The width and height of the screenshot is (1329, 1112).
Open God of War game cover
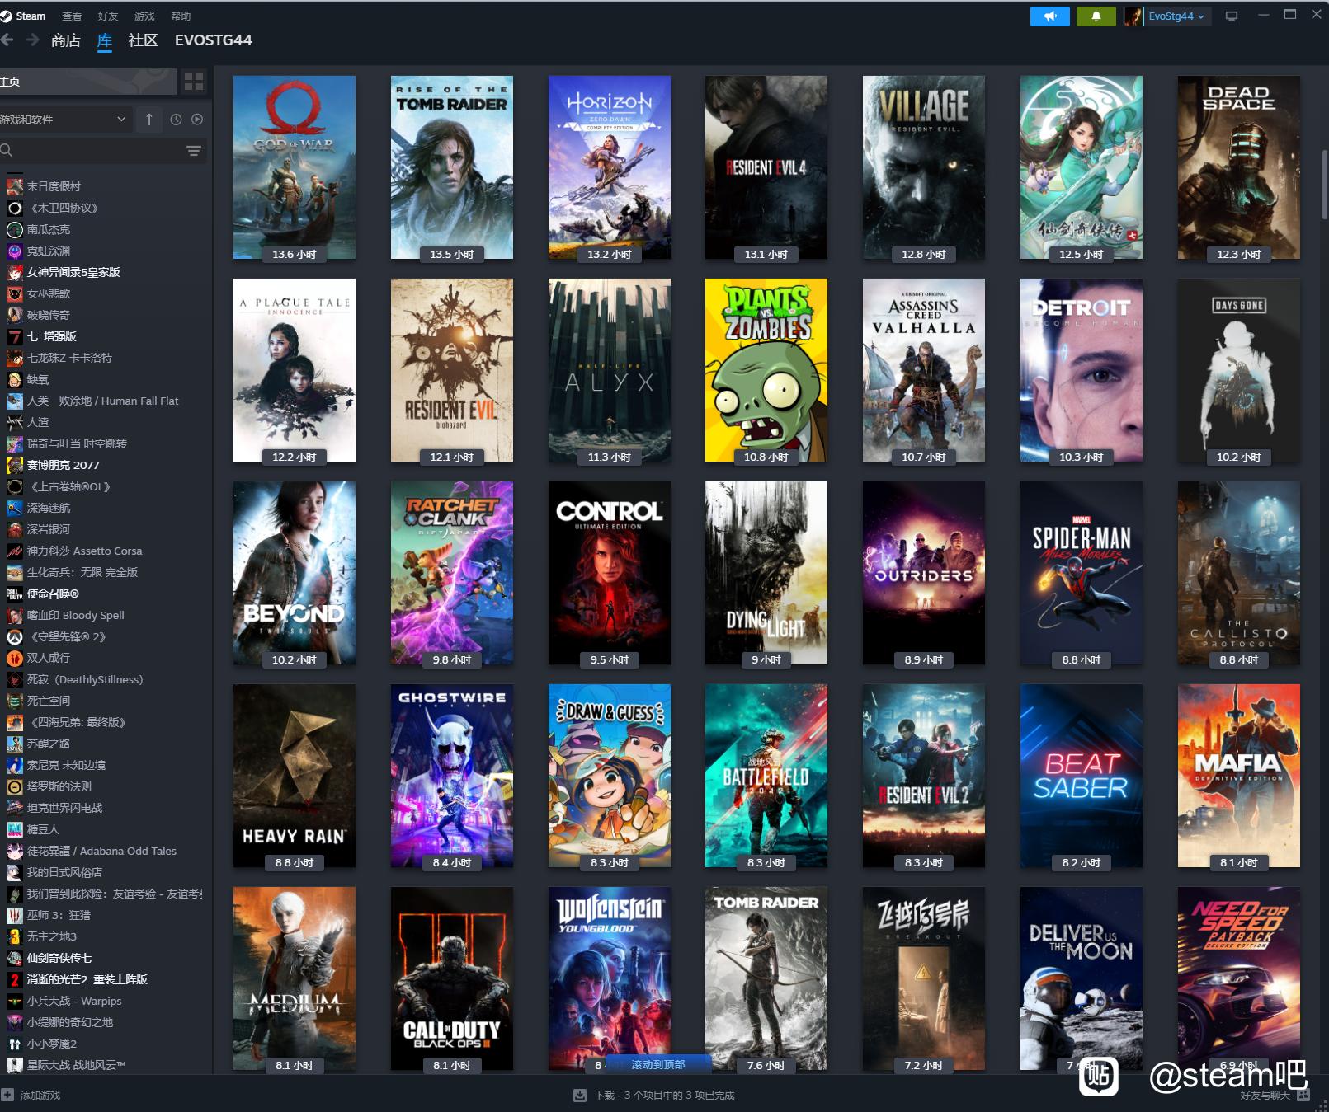pyautogui.click(x=295, y=167)
